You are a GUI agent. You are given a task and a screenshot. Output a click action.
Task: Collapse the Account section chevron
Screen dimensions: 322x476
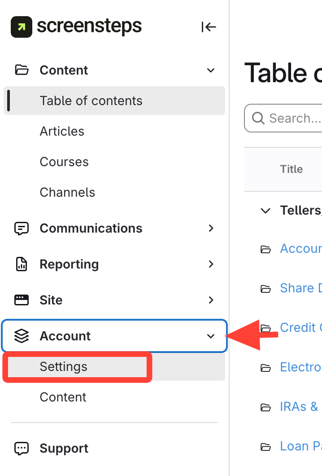[x=210, y=336]
